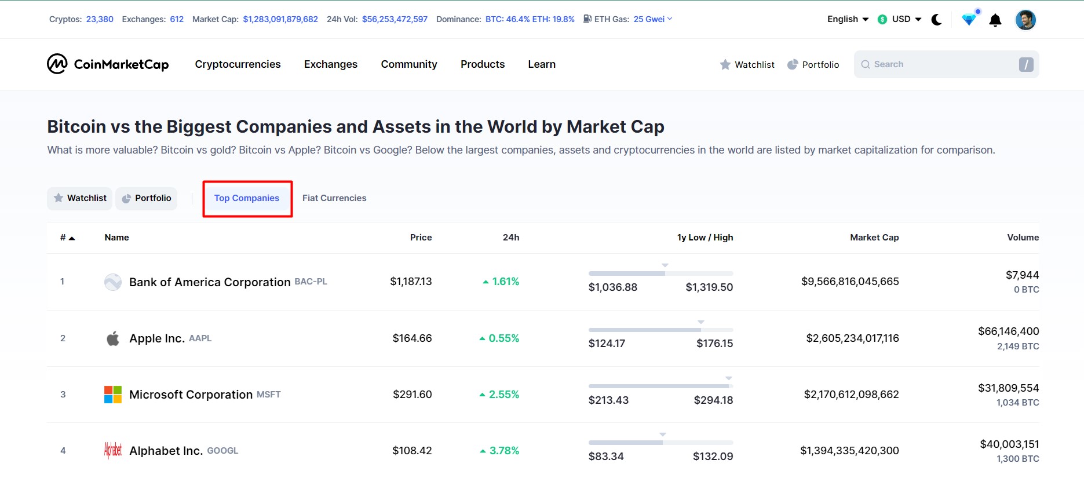Sort by the 24h column header
The width and height of the screenshot is (1084, 478).
pos(511,238)
